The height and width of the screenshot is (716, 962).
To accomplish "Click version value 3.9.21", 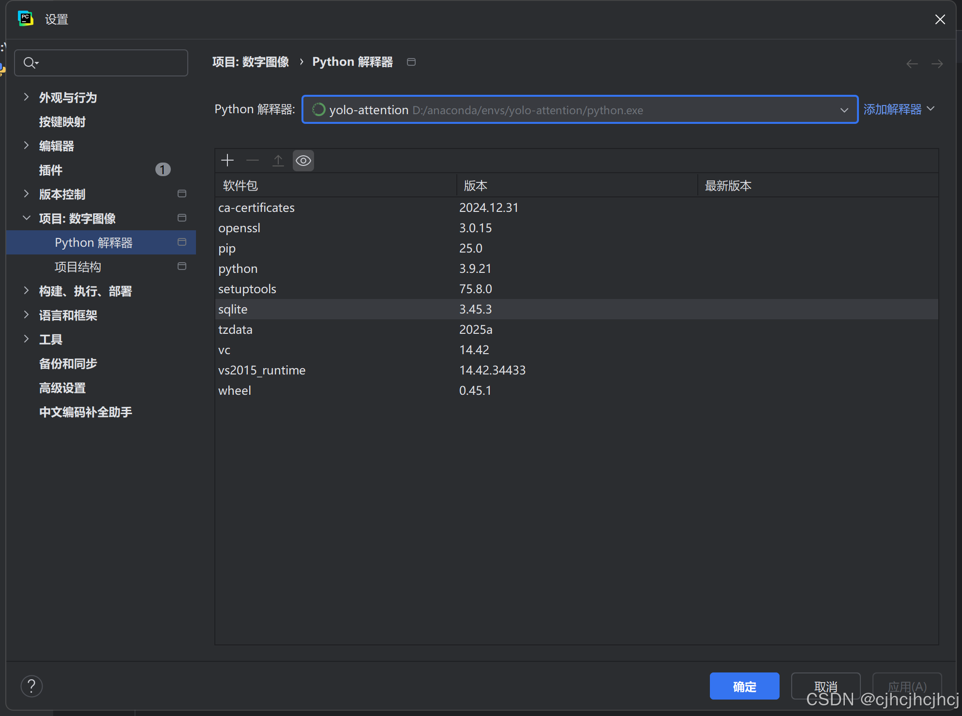I will click(x=475, y=268).
